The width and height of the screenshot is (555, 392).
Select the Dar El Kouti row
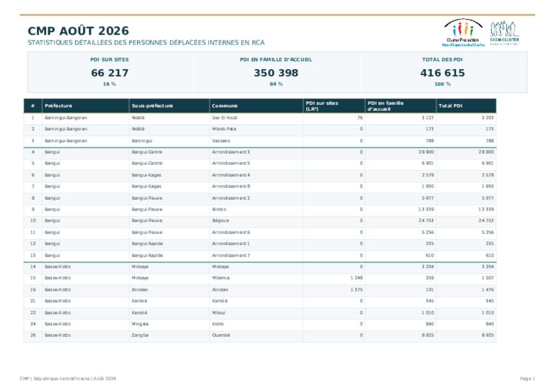(260, 118)
